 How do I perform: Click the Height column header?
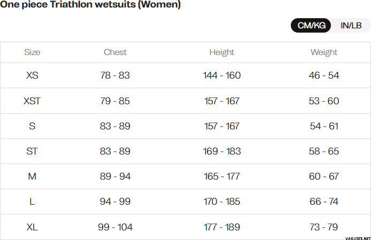(x=222, y=52)
